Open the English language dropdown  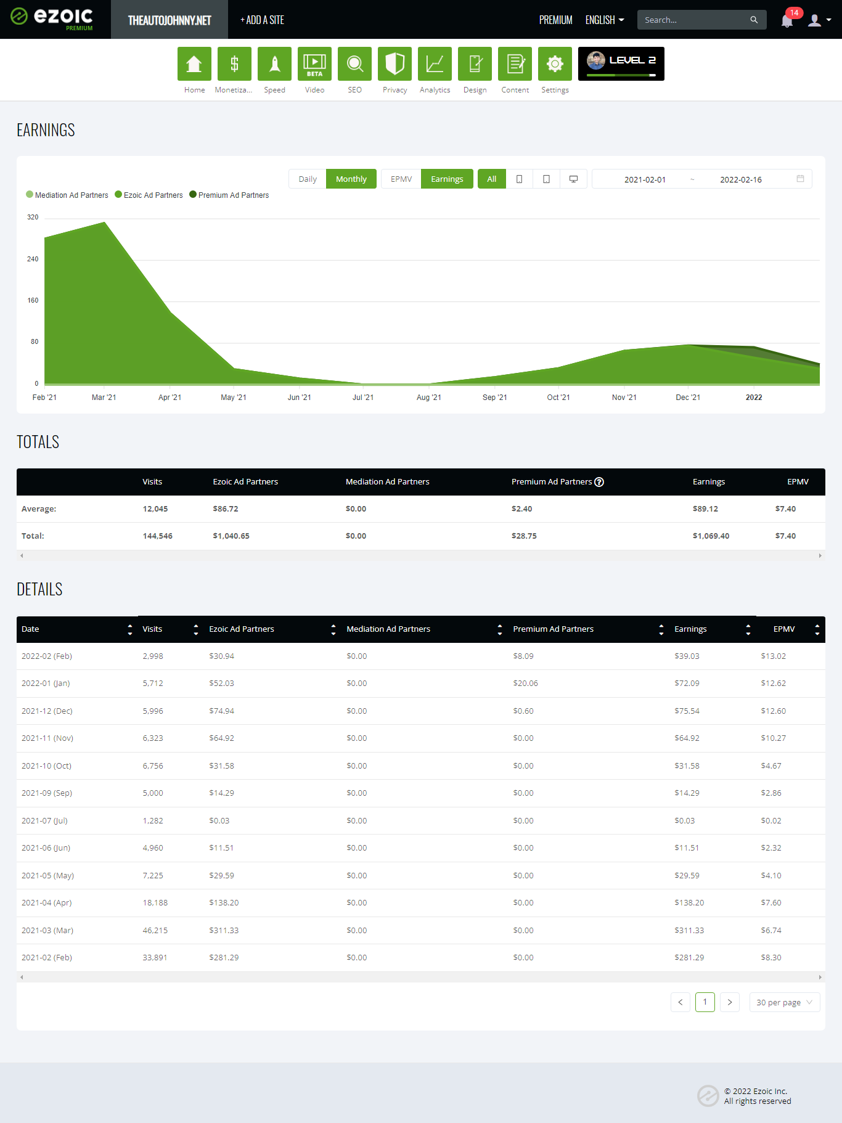click(x=605, y=20)
